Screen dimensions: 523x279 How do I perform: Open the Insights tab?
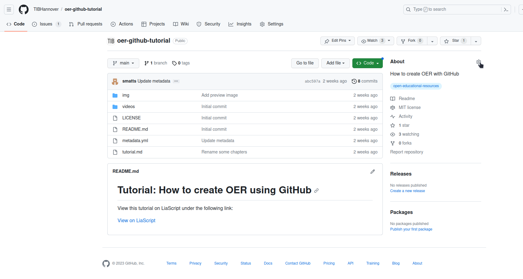(240, 24)
